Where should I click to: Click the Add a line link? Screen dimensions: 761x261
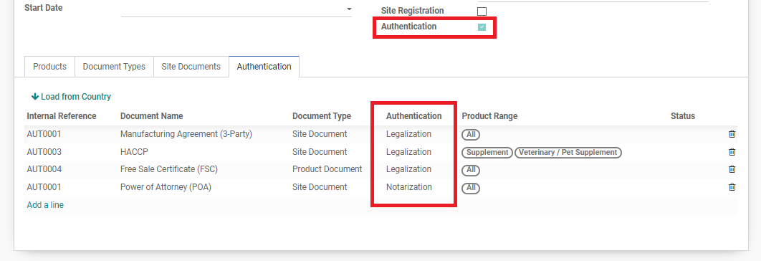tap(45, 205)
